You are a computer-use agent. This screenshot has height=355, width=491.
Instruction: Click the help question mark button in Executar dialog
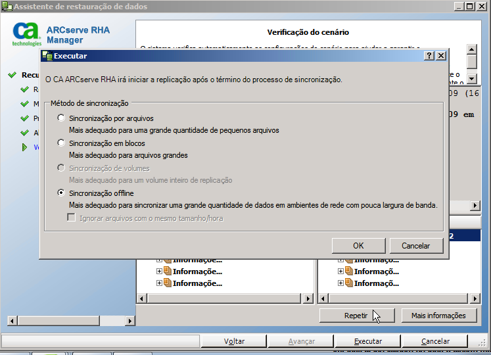click(429, 56)
